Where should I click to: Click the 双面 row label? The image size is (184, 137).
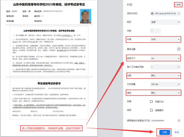(129, 102)
